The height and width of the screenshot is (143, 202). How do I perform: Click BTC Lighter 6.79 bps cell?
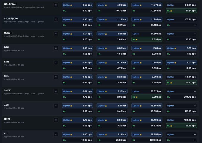[182, 48]
